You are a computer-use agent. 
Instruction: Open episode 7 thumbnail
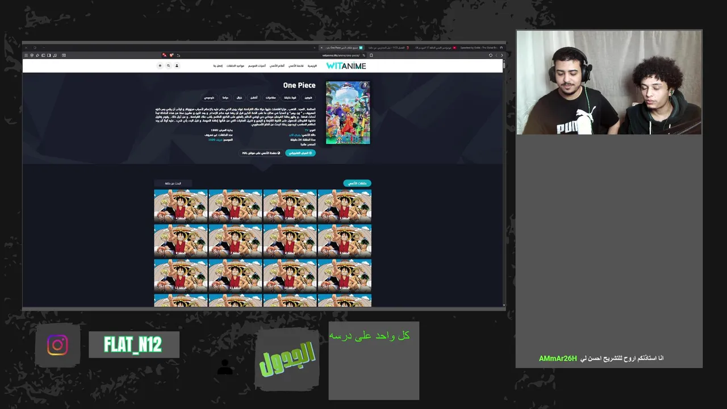click(235, 240)
